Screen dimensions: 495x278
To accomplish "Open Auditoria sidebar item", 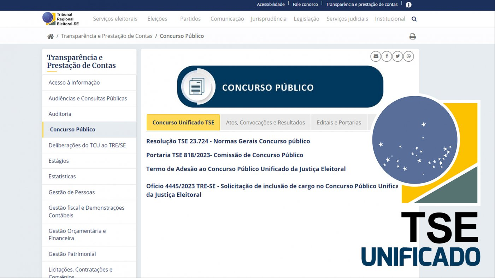I will click(x=89, y=114).
